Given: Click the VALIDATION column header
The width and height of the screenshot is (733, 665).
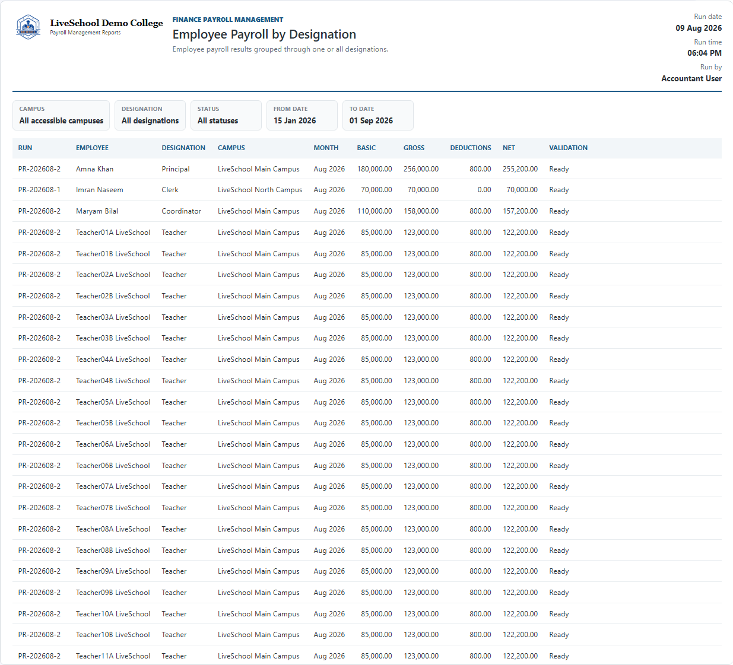Looking at the screenshot, I should [568, 148].
